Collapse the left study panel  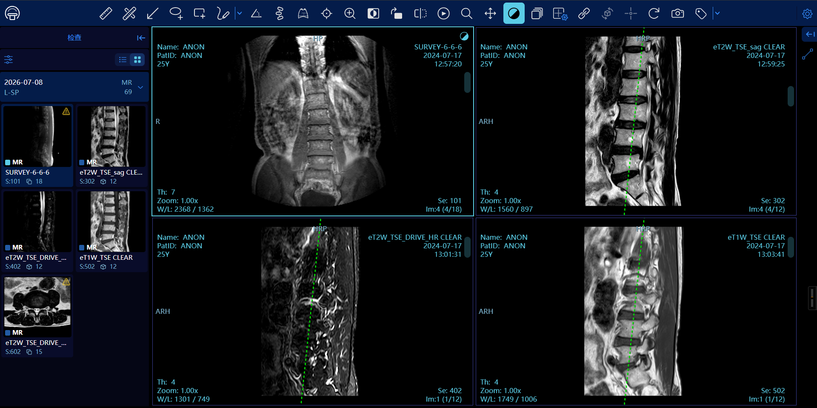(x=141, y=38)
